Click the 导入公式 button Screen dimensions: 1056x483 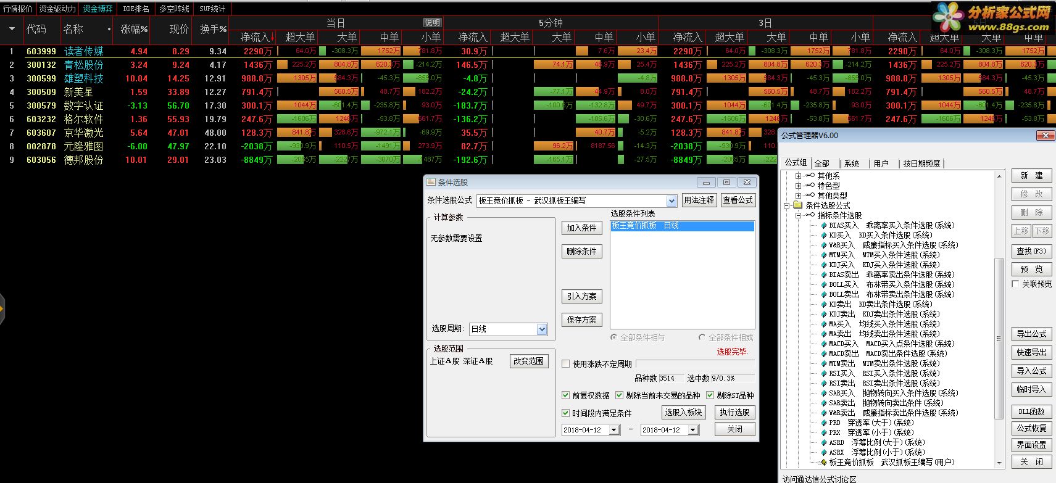point(1031,371)
